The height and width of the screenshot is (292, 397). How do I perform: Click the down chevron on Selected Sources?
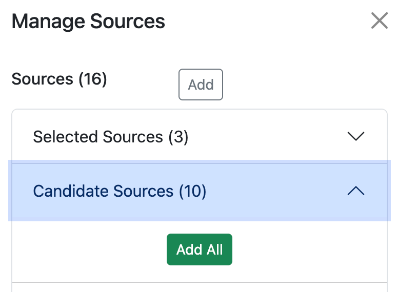[355, 137]
